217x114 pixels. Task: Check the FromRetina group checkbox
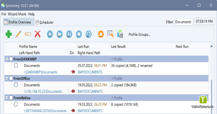click(11, 98)
